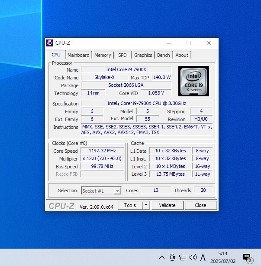
Task: Open the Tools dropdown arrow
Action: coord(146,205)
